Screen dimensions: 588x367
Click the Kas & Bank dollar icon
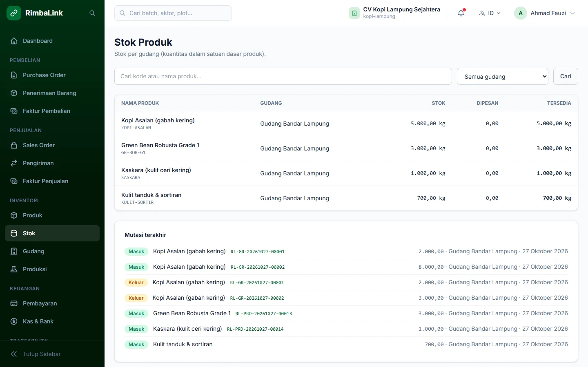[x=14, y=321]
